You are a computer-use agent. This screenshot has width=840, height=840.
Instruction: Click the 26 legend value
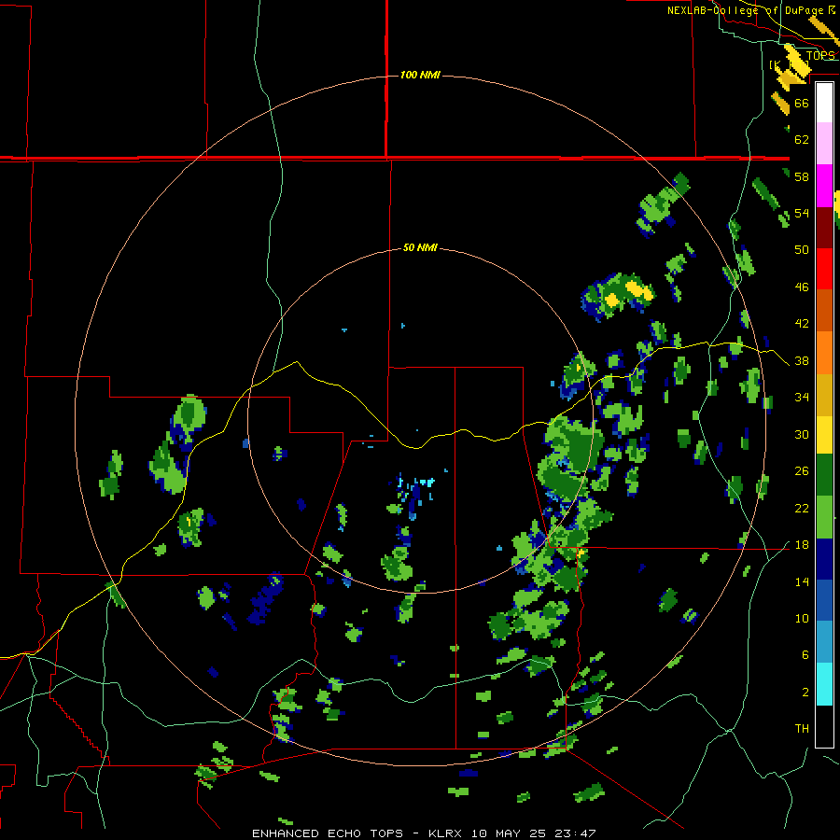pyautogui.click(x=802, y=471)
